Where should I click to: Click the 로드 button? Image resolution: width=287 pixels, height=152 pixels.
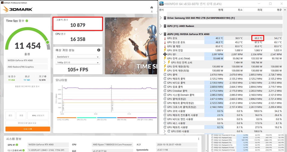(10, 115)
